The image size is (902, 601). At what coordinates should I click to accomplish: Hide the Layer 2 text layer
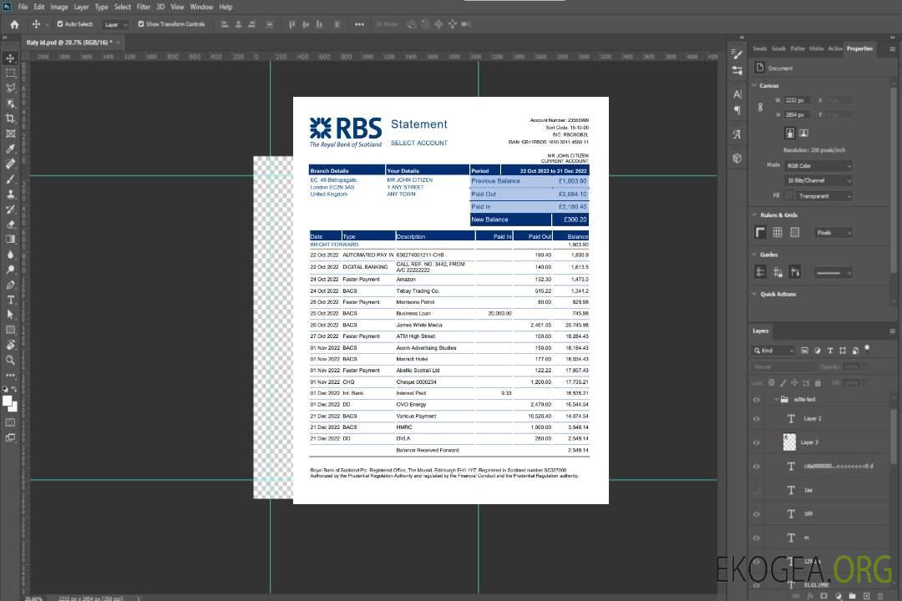(x=757, y=419)
